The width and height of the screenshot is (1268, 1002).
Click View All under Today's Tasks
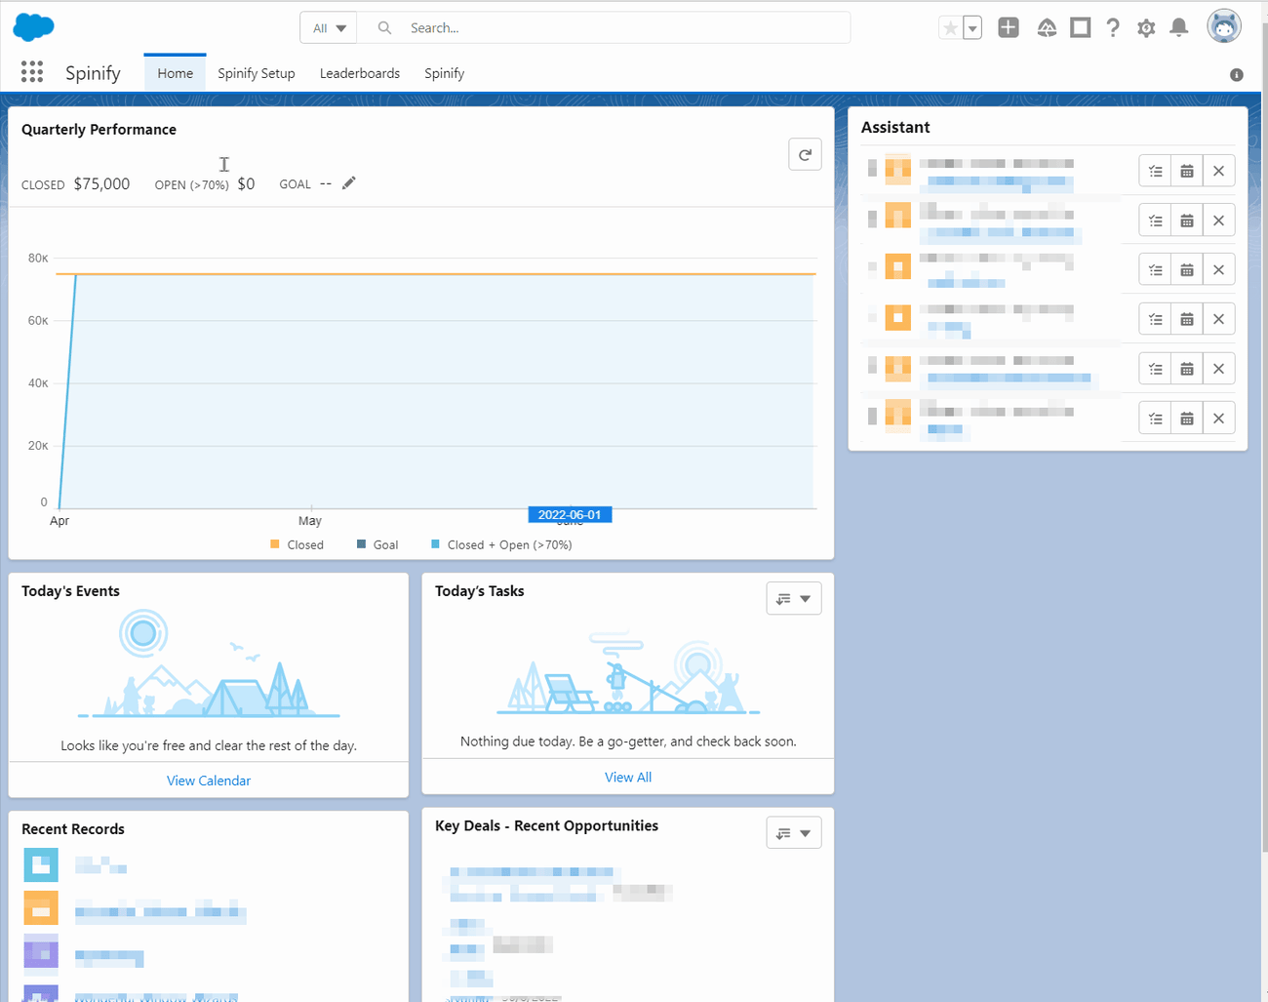628,777
